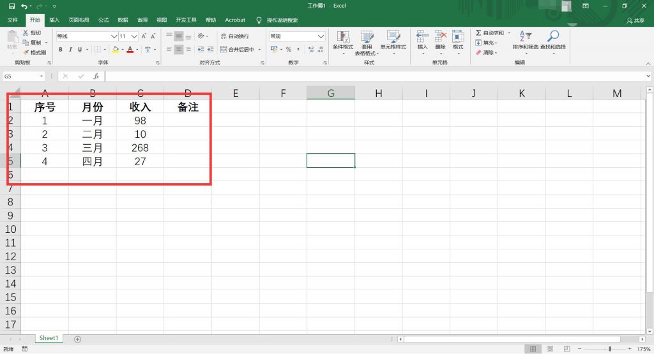Image resolution: width=654 pixels, height=354 pixels.
Task: Click the Insert Function fx icon
Action: click(x=96, y=76)
